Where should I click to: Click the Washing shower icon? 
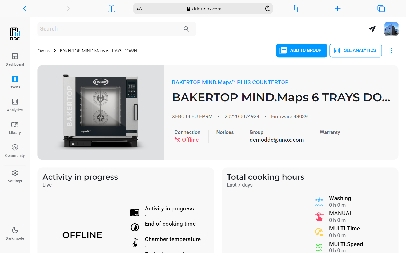click(319, 201)
